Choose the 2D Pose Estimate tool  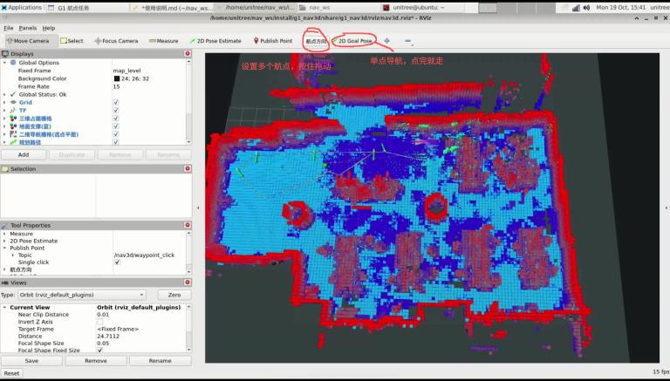point(215,41)
